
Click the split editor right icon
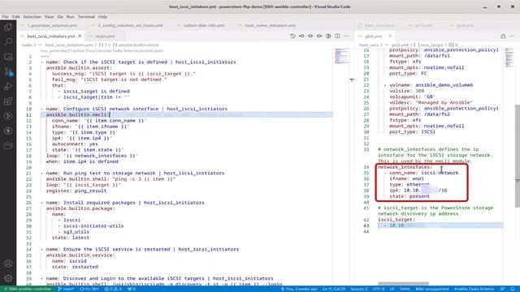337,36
